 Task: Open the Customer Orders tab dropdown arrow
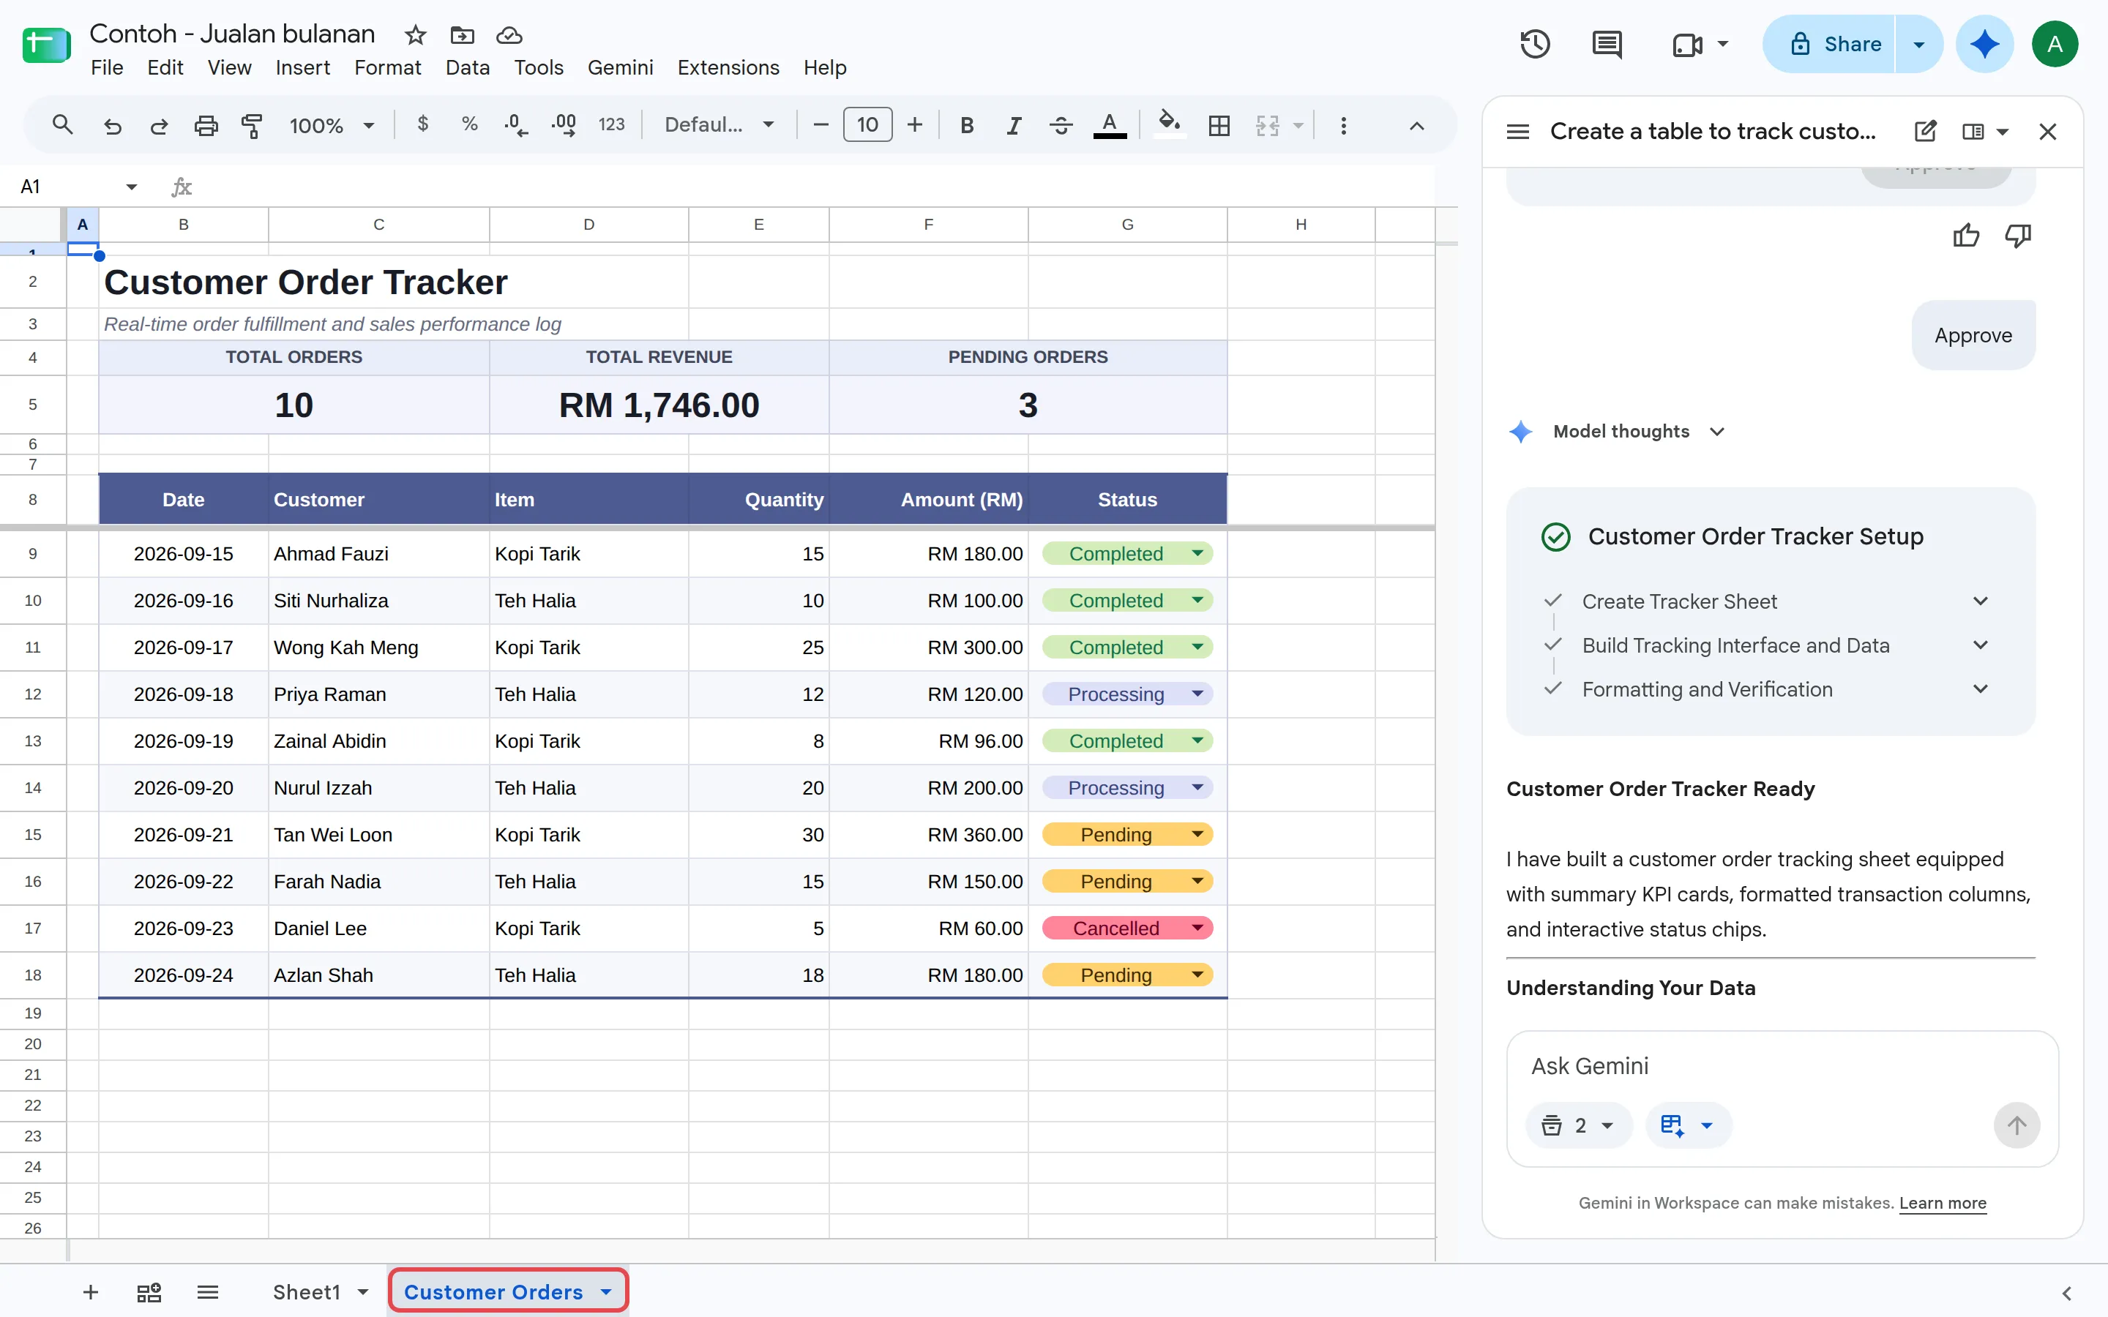(x=605, y=1291)
